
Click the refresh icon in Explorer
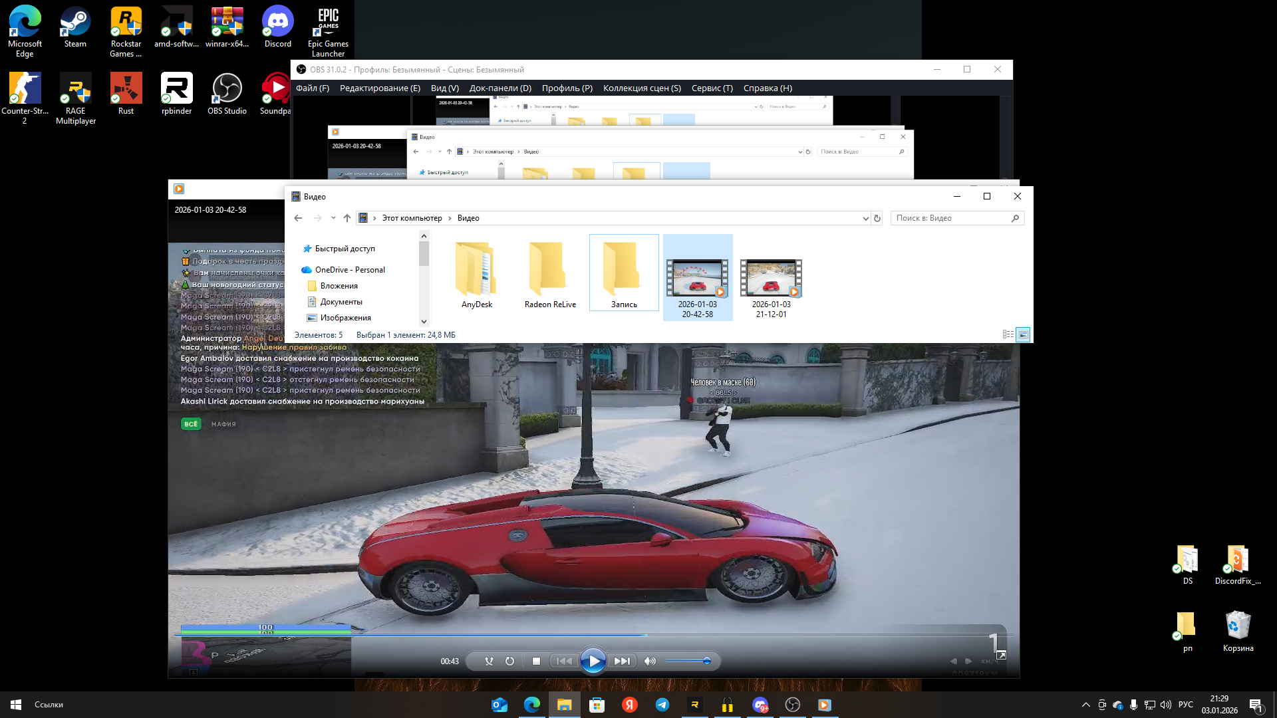click(x=877, y=218)
